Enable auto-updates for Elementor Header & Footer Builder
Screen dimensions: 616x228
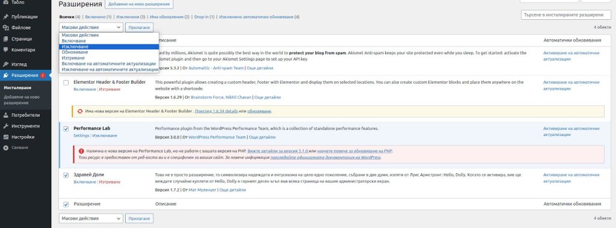pos(571,85)
